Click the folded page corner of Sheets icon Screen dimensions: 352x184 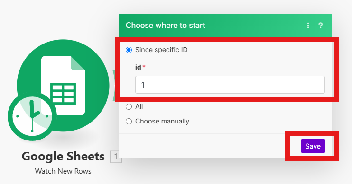click(x=78, y=63)
